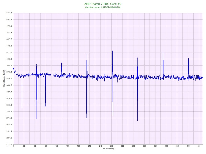The image size is (206, 154).
Task: Select the 4617.4 y-axis value
Action: tap(9, 33)
